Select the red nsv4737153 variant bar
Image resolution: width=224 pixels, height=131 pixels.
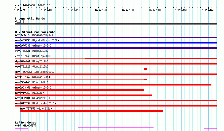click(x=92, y=111)
